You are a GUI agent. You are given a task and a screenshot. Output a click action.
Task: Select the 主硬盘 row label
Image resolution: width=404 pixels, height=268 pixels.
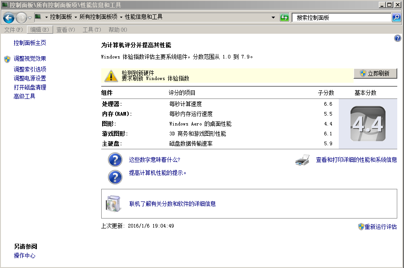[112, 143]
